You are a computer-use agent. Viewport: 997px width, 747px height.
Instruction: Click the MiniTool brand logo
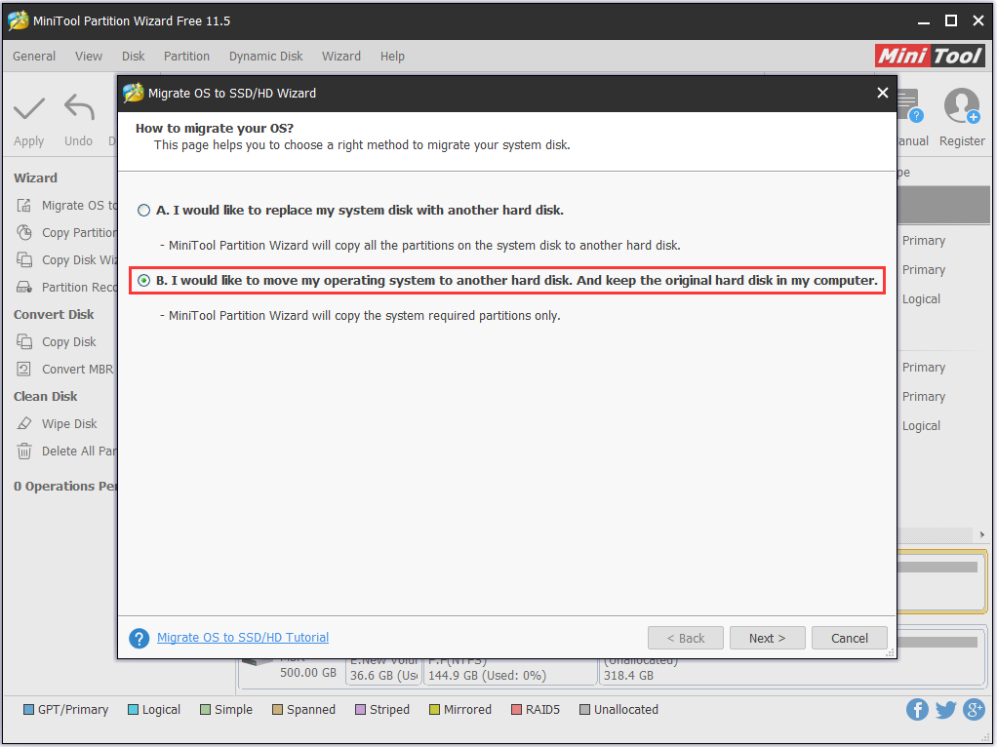(931, 56)
